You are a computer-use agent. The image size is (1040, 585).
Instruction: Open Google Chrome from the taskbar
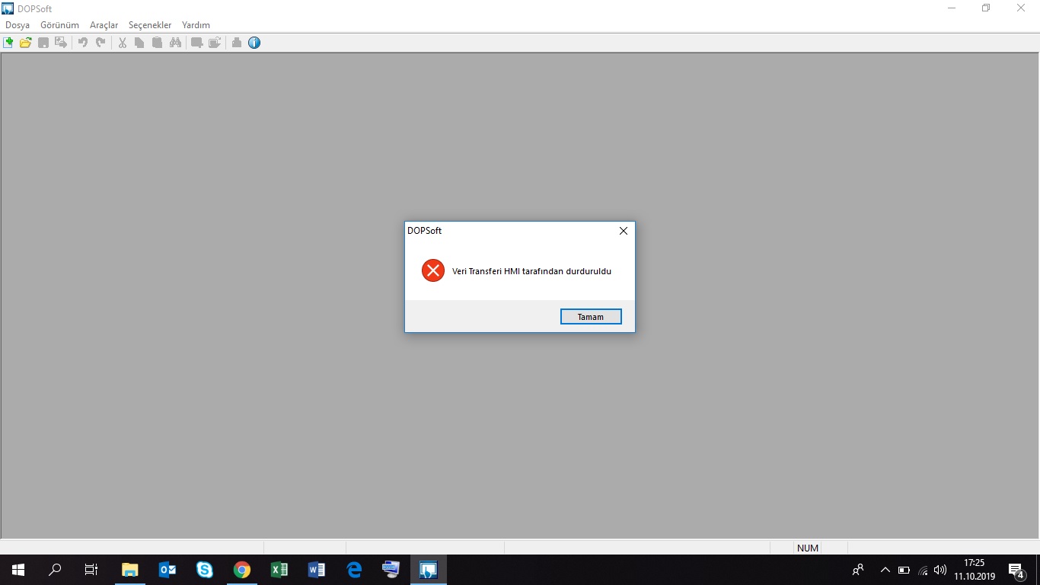point(242,570)
